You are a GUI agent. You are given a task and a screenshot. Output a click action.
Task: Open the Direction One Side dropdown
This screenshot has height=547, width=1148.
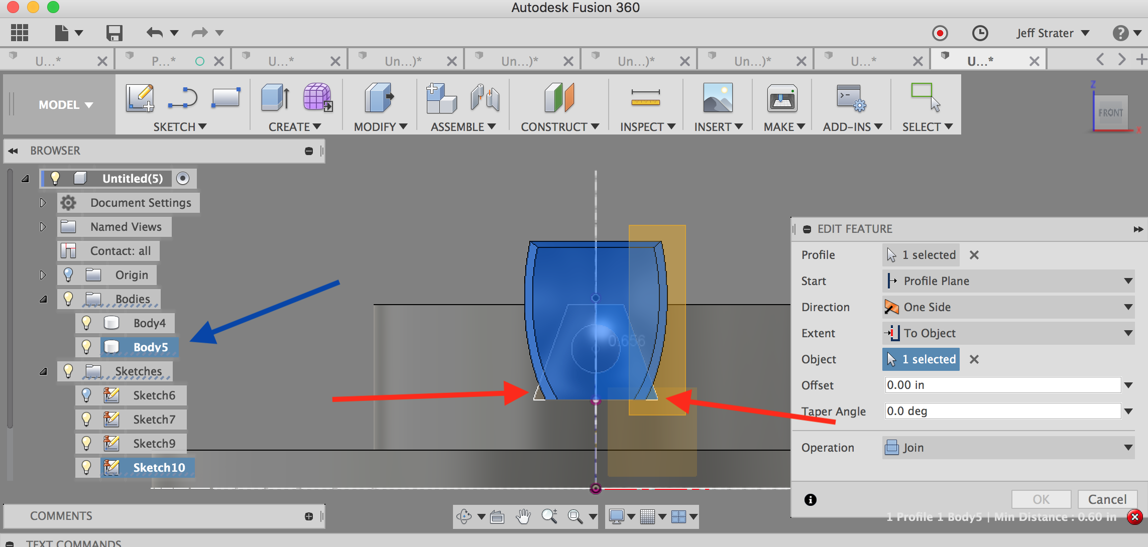pyautogui.click(x=1008, y=307)
